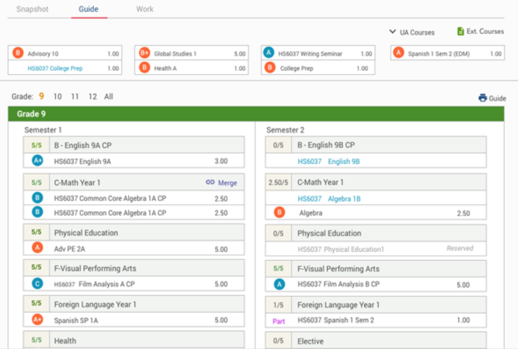Screen dimensions: 518x349
Task: Show All grades in the filter
Action: click(109, 97)
